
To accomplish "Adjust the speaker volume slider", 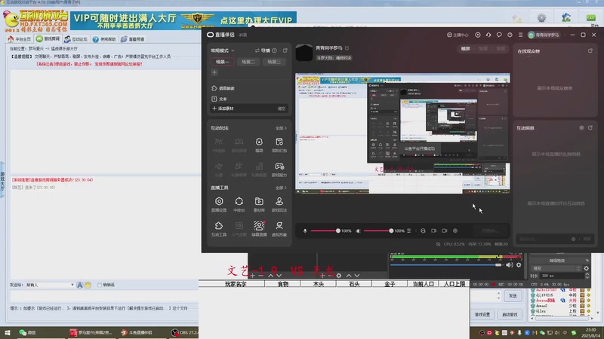I will pyautogui.click(x=379, y=231).
